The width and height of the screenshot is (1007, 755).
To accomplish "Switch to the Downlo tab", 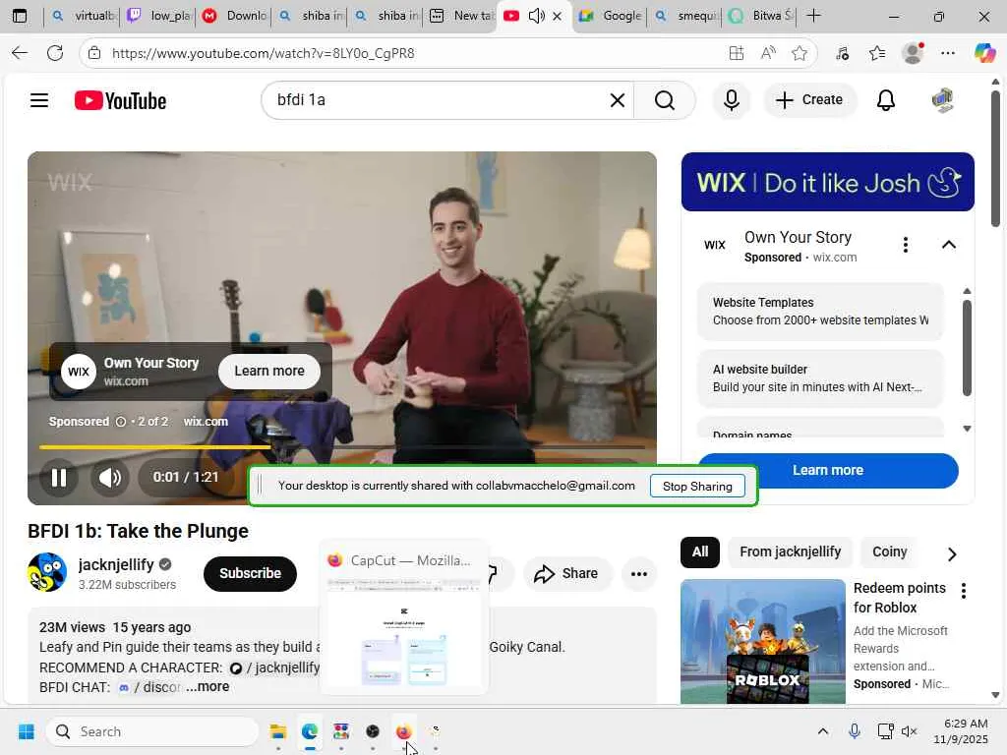I will [x=235, y=16].
